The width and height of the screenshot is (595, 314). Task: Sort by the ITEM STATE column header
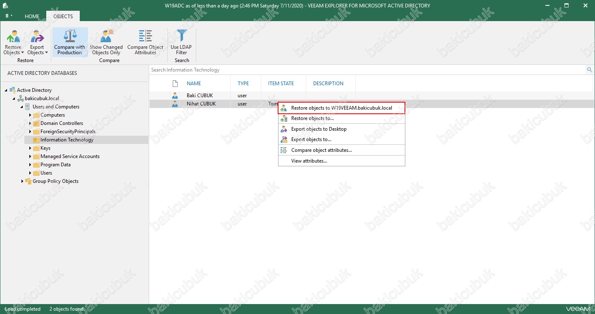click(x=281, y=84)
